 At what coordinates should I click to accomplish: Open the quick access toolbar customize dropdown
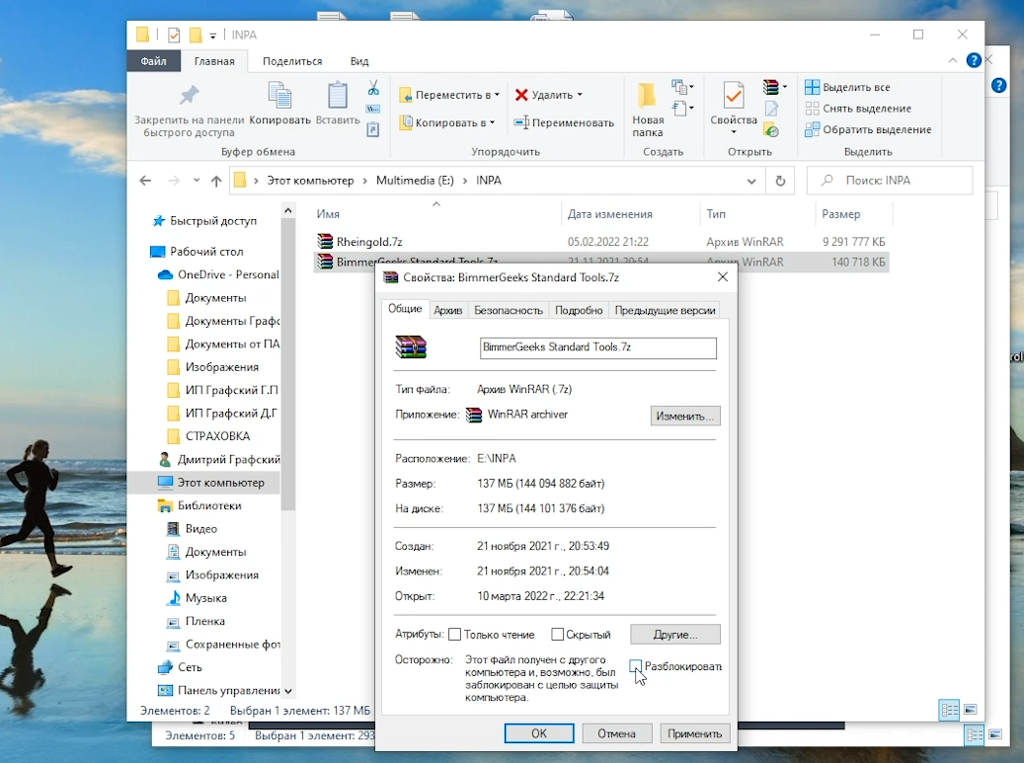[x=213, y=36]
